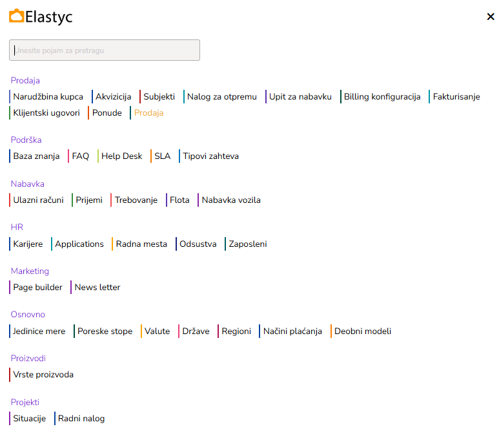Go to Nabavka vozila
The image size is (499, 431).
pyautogui.click(x=231, y=200)
